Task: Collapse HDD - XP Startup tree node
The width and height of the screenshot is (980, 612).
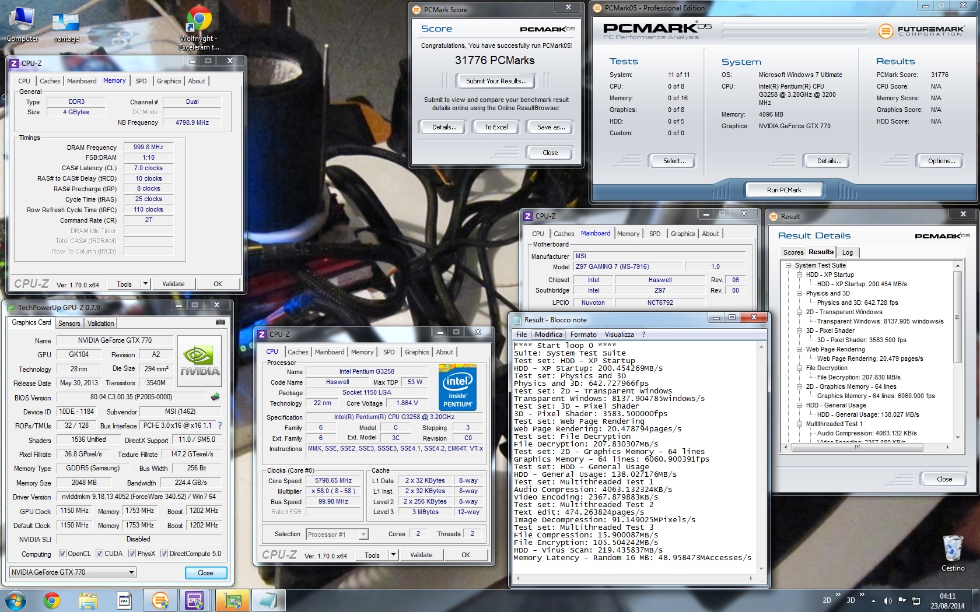Action: click(799, 275)
